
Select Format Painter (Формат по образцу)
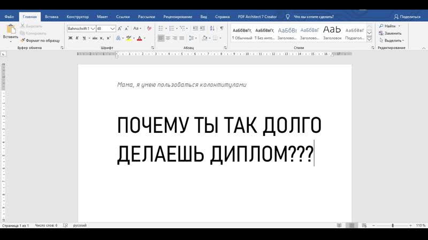40,41
